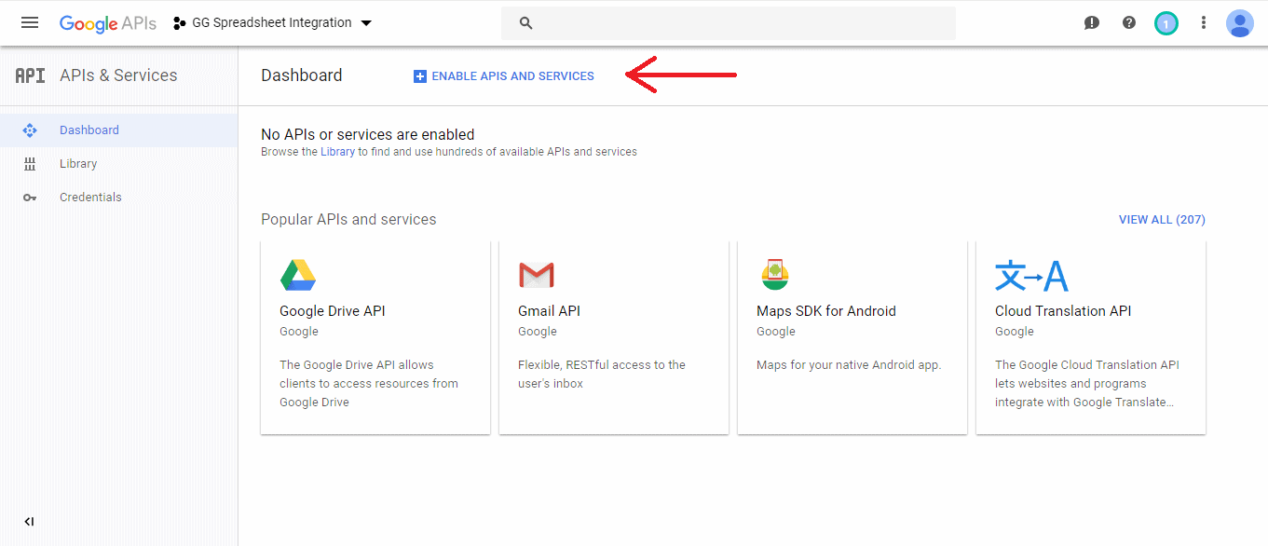Click the Credentials key icon in sidebar

click(x=30, y=198)
